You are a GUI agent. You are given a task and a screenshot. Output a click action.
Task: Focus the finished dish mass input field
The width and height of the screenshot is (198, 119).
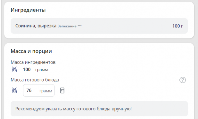38,90
